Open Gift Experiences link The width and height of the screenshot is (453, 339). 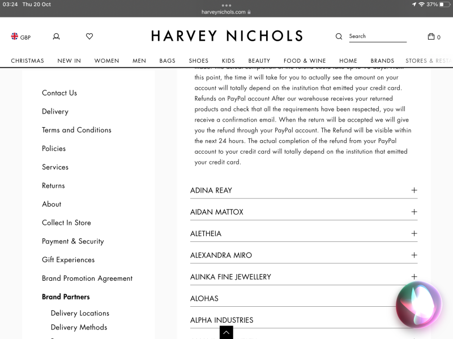point(68,260)
